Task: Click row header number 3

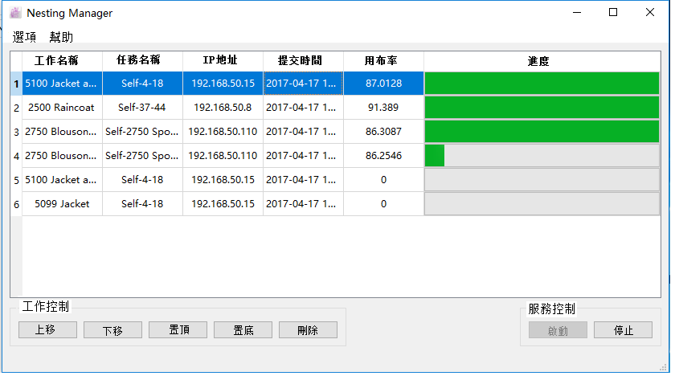Action: click(x=16, y=132)
